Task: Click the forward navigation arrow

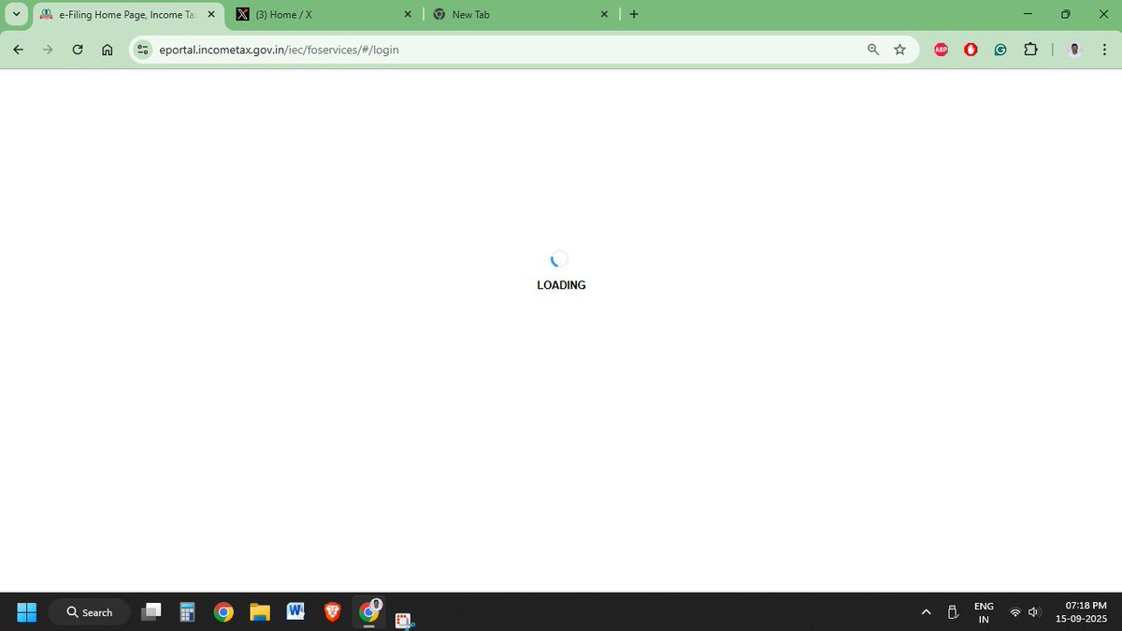Action: [x=48, y=50]
